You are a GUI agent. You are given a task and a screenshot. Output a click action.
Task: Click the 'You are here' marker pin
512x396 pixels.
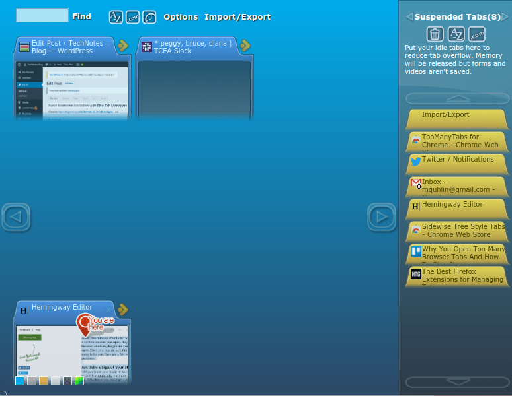85,325
